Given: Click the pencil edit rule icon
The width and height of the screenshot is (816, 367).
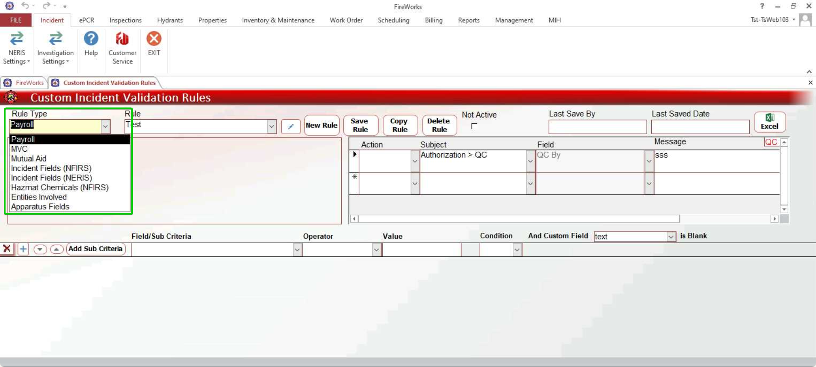Looking at the screenshot, I should [x=291, y=126].
